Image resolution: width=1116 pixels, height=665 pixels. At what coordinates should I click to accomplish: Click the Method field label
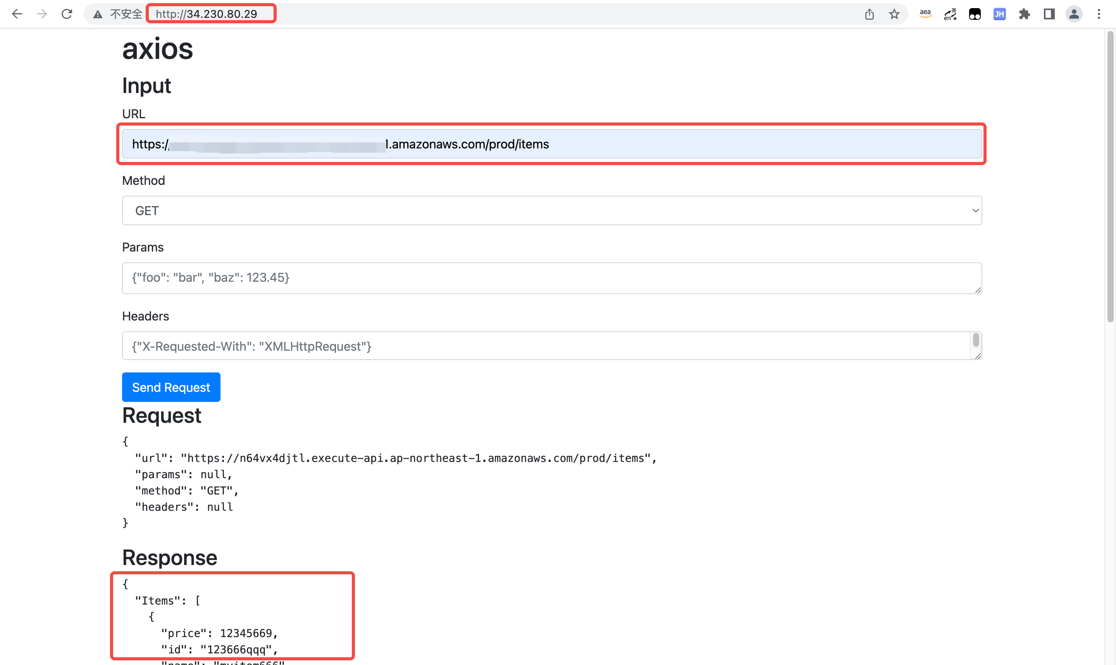[143, 181]
